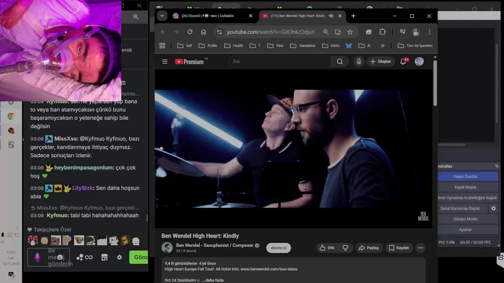The image size is (504, 283).
Task: Start voice search with microphone icon
Action: 359,61
